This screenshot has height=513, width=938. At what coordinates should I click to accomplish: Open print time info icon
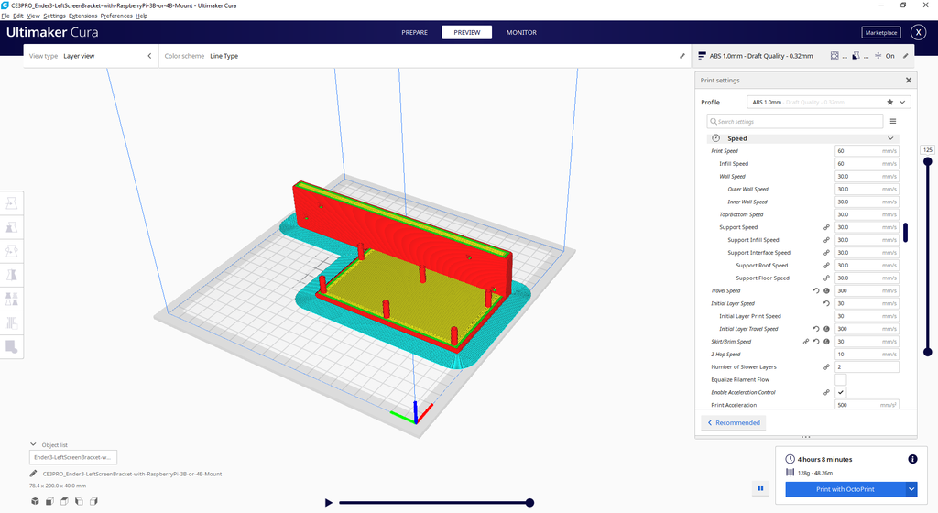pos(912,459)
